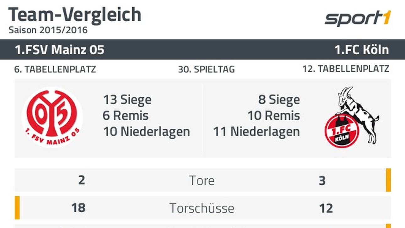The height and width of the screenshot is (228, 405).
Task: Click the 6. TABELLENPLATZ label
Action: coord(55,69)
